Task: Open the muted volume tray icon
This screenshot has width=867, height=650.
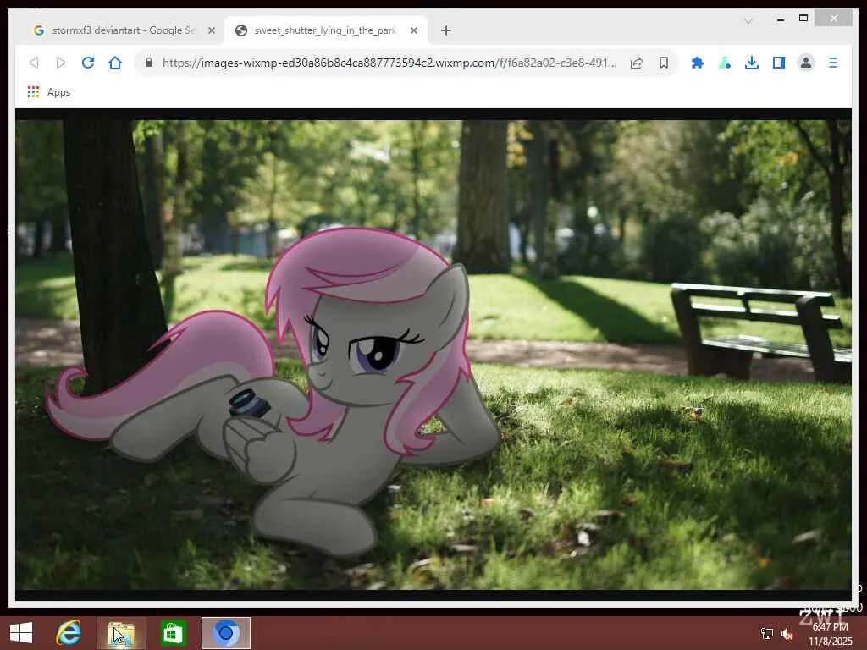Action: coord(787,634)
